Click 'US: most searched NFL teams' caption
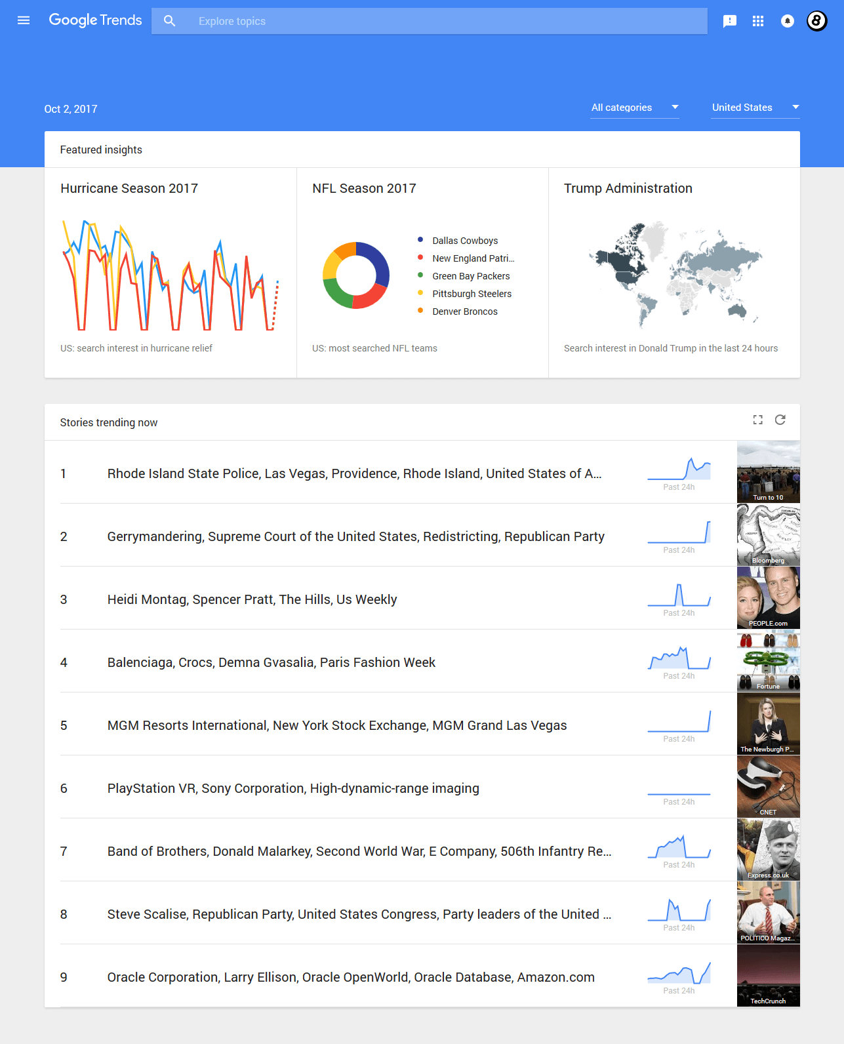Viewport: 844px width, 1044px height. (x=374, y=348)
